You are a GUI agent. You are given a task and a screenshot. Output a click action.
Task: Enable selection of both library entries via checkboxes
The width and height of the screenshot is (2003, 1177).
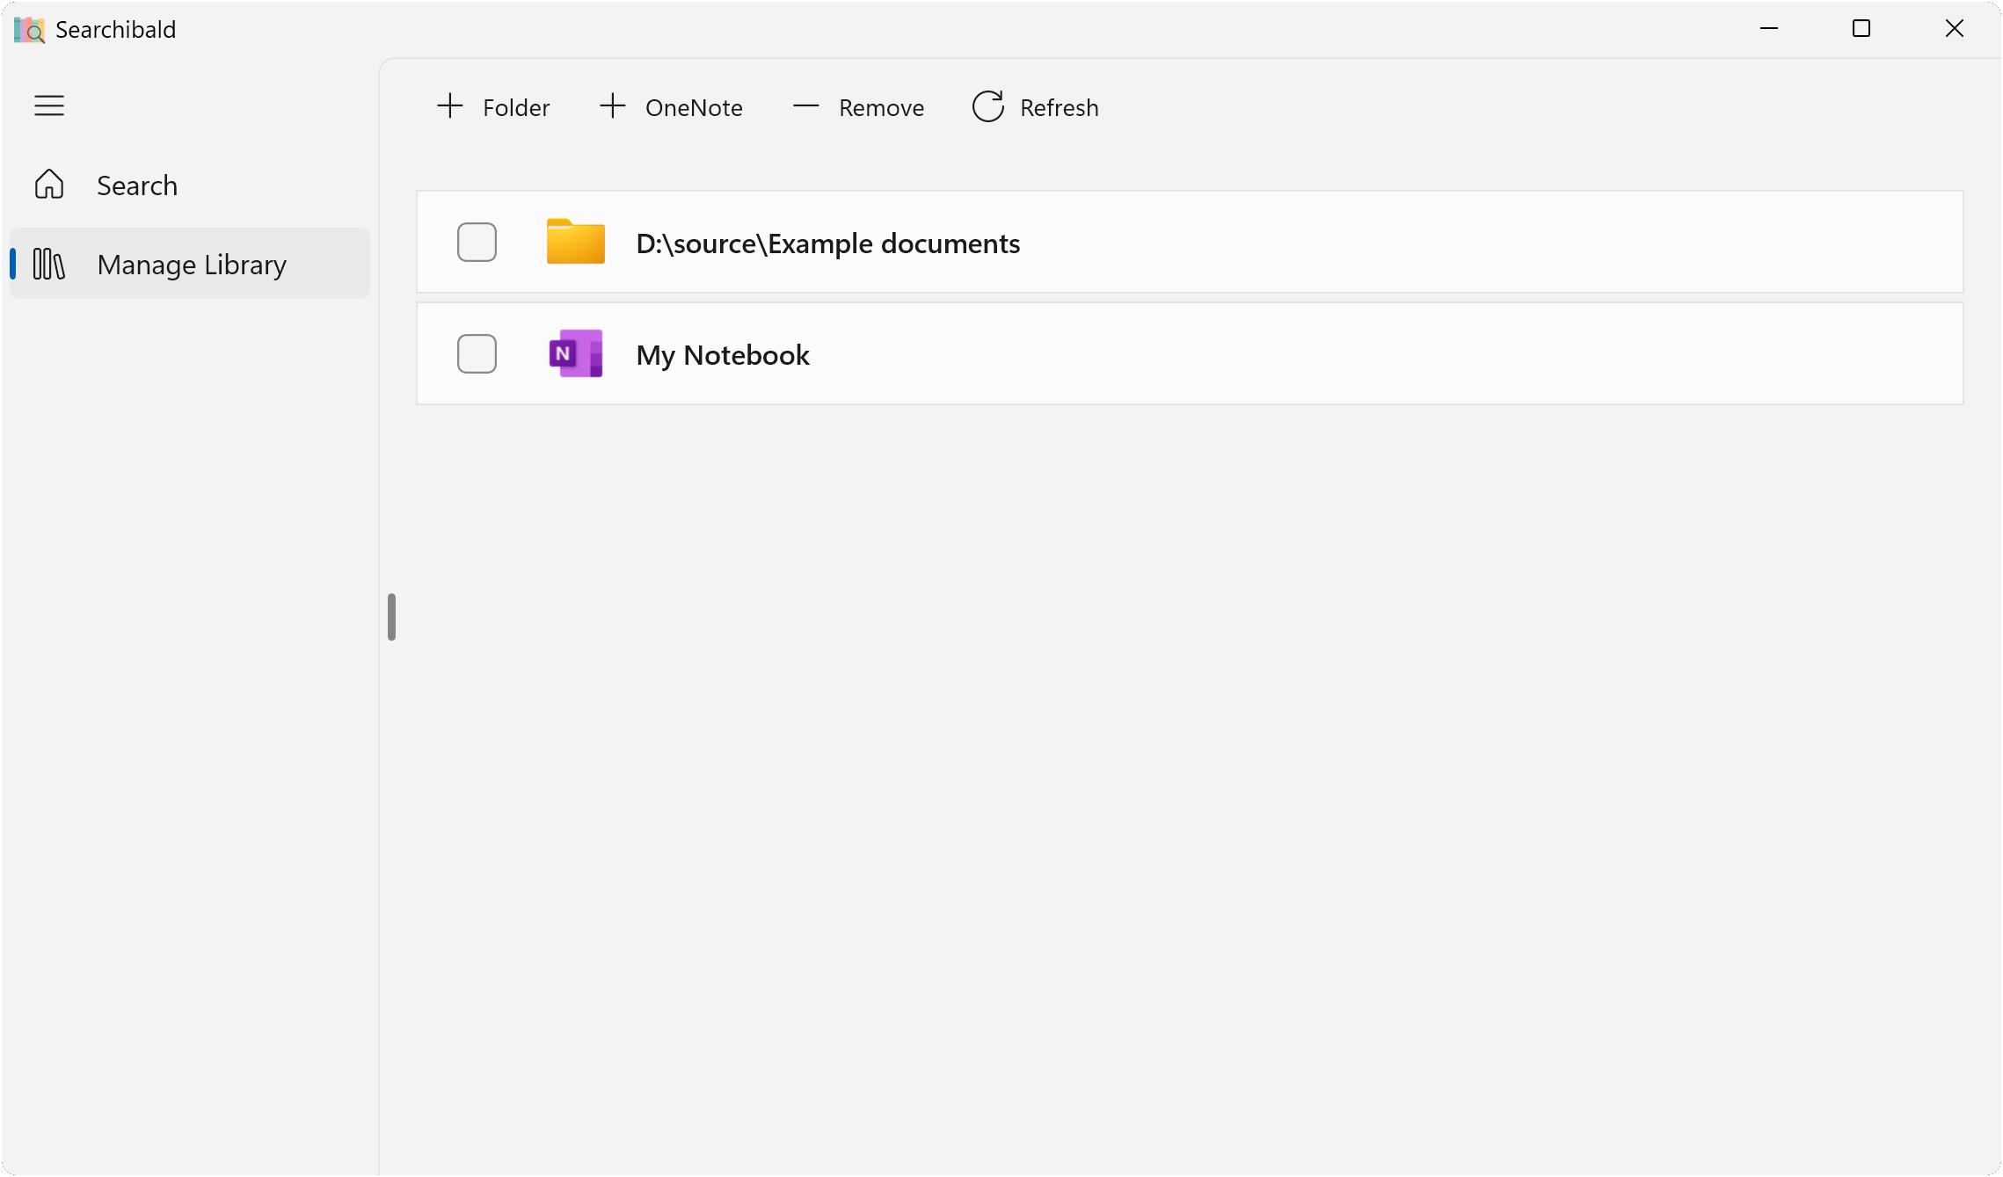coord(477,242)
